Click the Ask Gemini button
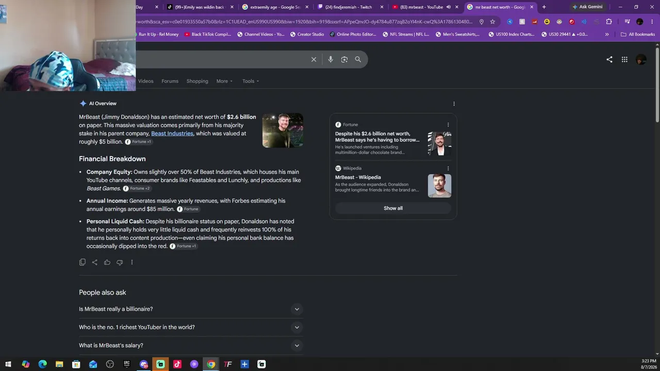660x371 pixels. (587, 7)
